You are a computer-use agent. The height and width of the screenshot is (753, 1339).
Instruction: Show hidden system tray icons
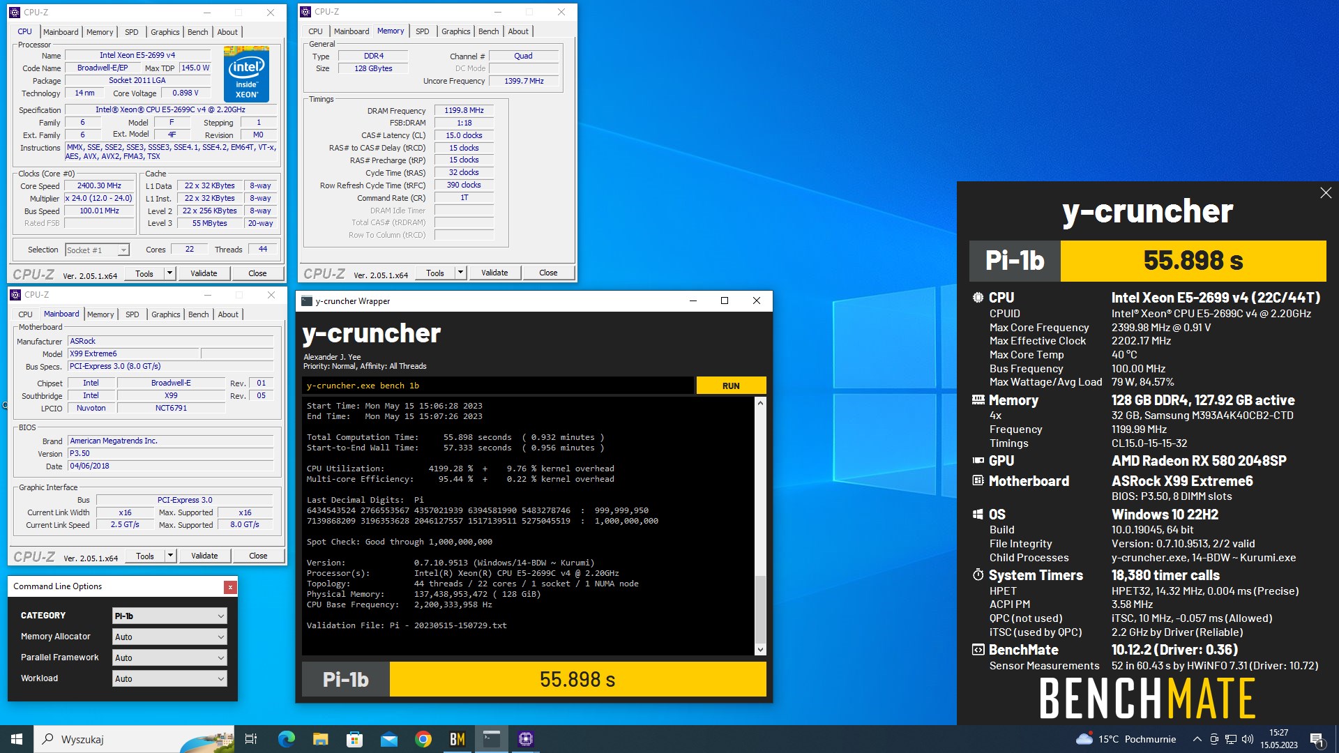click(x=1197, y=739)
